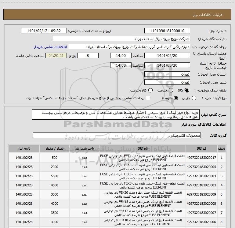This screenshot has height=228, width=235.
Task: Click the delivery city field تهران
Action: 167,82
